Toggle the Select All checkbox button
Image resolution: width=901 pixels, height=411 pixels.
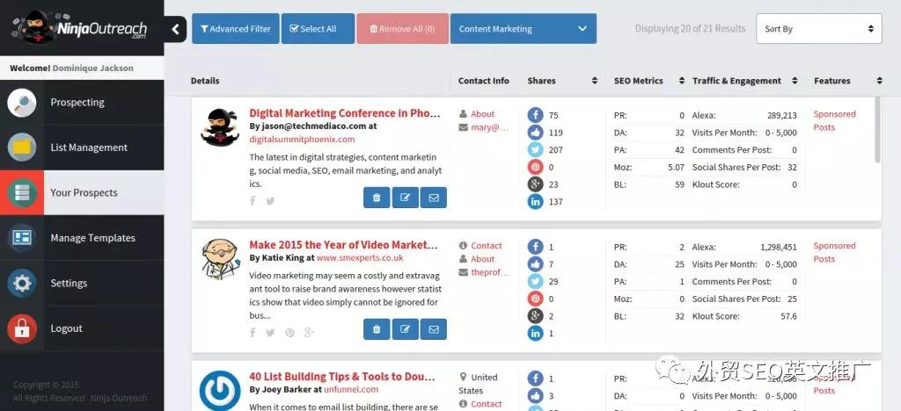(318, 29)
